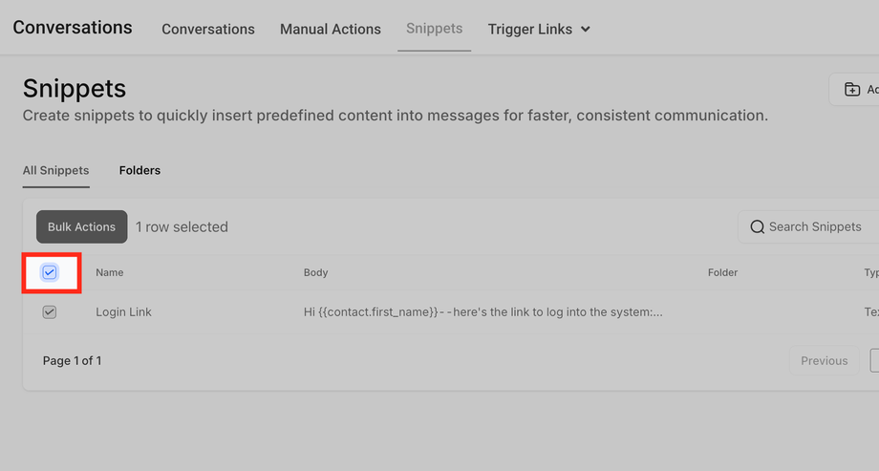Viewport: 879px width, 471px height.
Task: Switch to the Manual Actions tab
Action: pyautogui.click(x=331, y=29)
